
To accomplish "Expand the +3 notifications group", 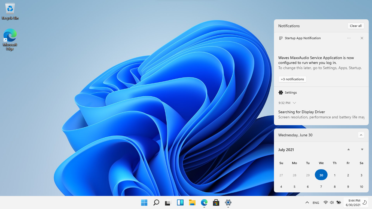I will pos(292,79).
